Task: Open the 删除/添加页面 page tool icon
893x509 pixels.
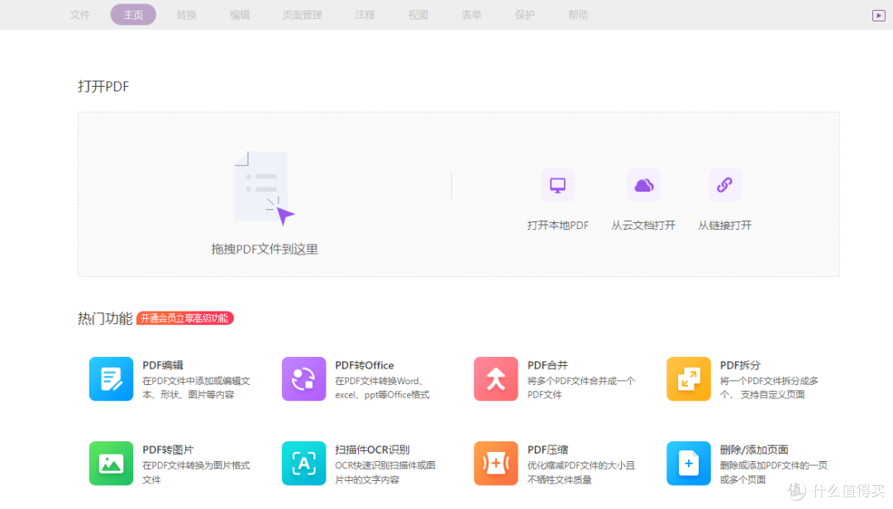Action: coord(688,463)
